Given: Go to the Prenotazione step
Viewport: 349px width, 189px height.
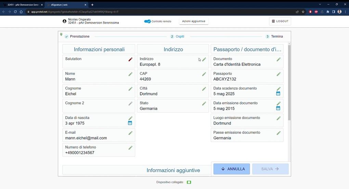Looking at the screenshot, I should click(x=79, y=37).
